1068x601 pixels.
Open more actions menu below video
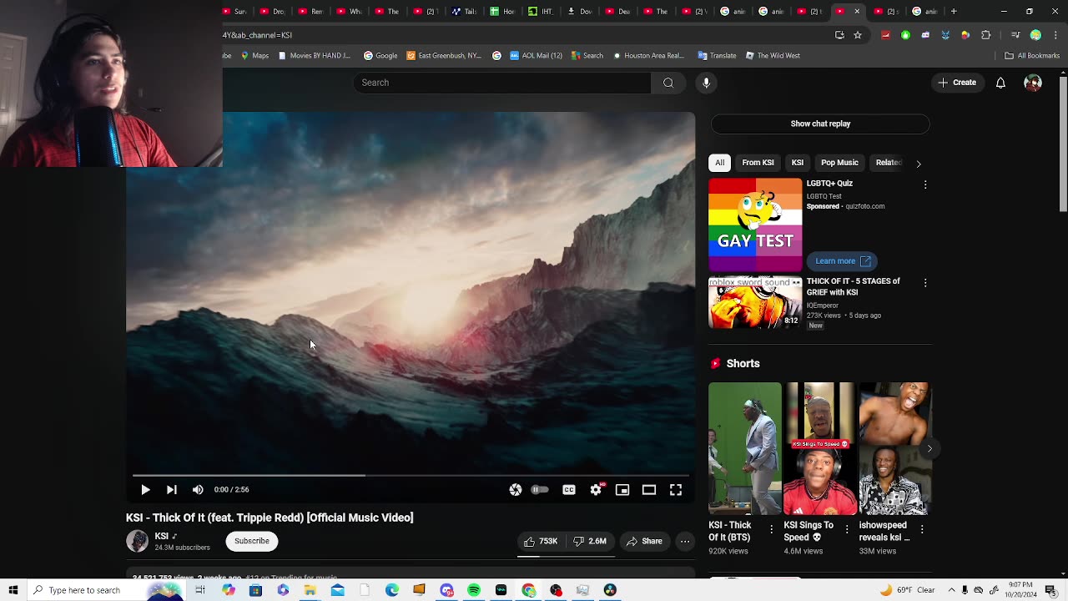[x=685, y=541]
